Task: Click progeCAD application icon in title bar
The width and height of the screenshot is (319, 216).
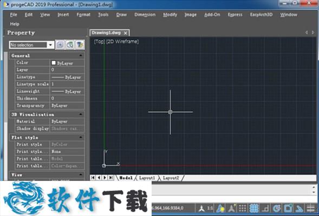Action: (x=6, y=4)
